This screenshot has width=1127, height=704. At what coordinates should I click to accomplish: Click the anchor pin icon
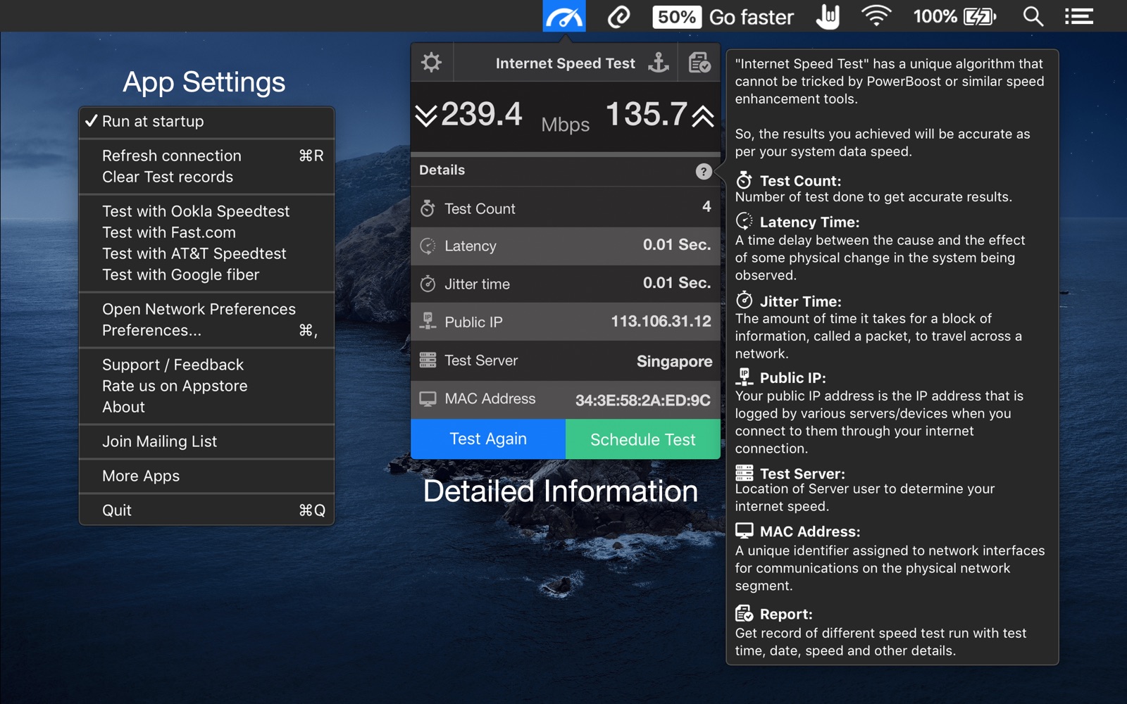tap(659, 63)
